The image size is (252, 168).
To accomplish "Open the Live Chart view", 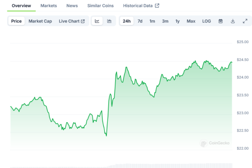I will (72, 21).
